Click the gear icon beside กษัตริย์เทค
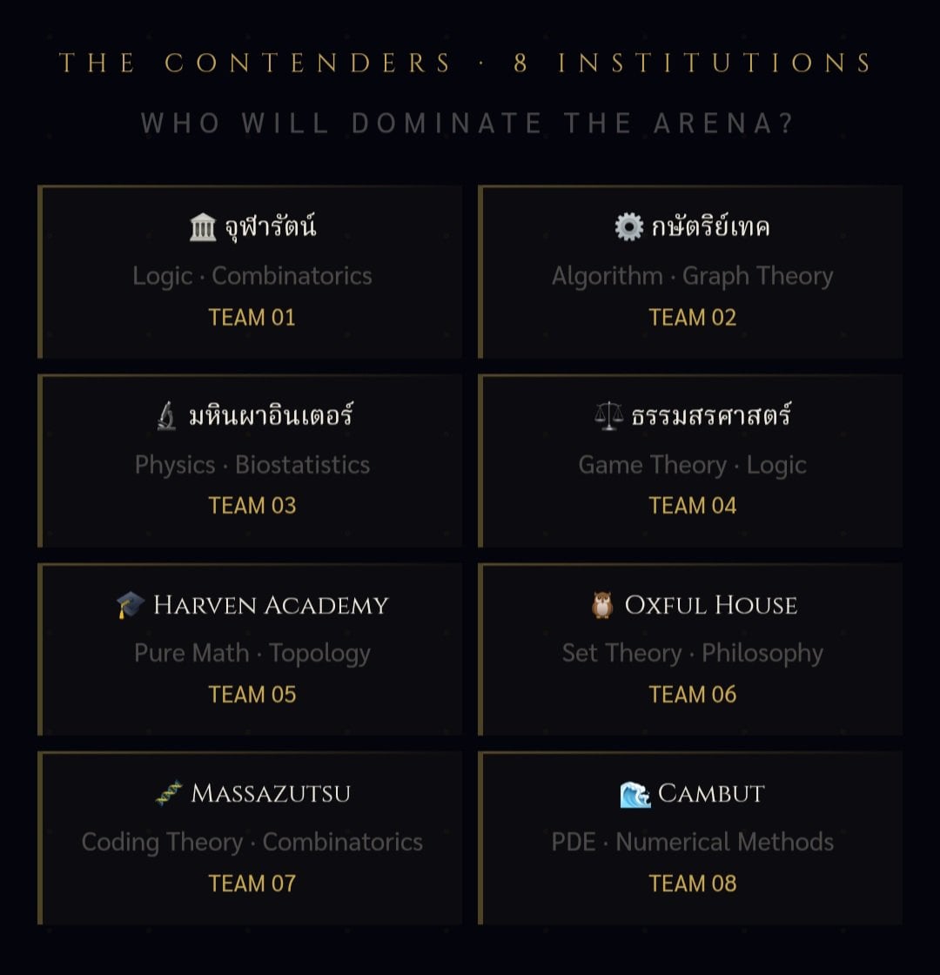The image size is (940, 975). click(x=629, y=226)
